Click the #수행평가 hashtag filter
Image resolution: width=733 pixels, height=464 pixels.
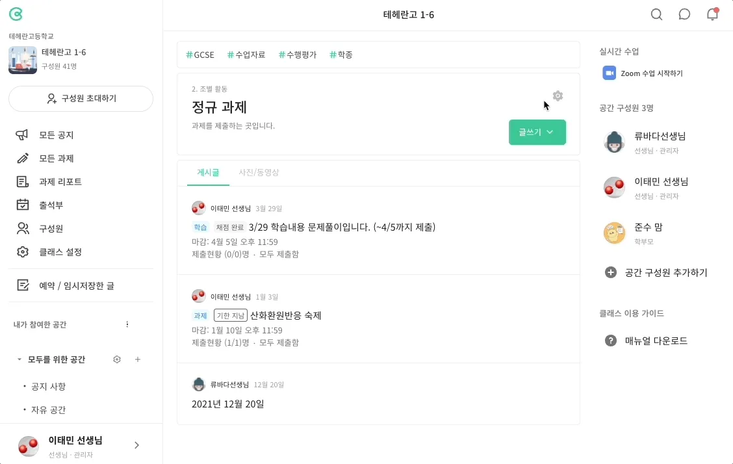coord(297,55)
